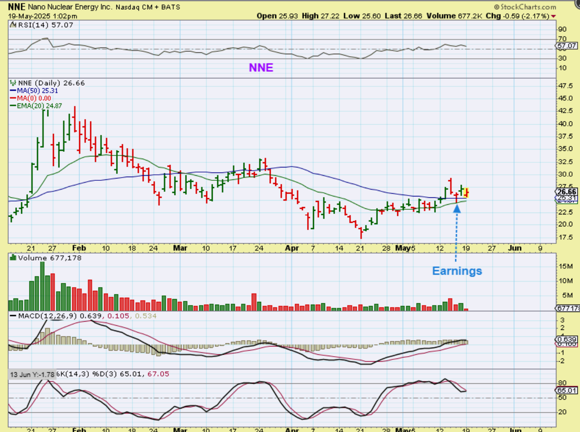Click the 677178 volume value tag
This screenshot has height=432, width=580.
[x=567, y=308]
